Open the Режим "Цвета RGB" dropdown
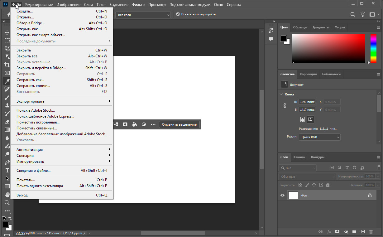383x237 pixels. coord(319,137)
